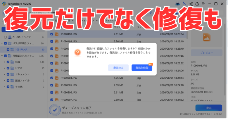Click the その他 folder icon
The image size is (228, 119).
pos(12,87)
